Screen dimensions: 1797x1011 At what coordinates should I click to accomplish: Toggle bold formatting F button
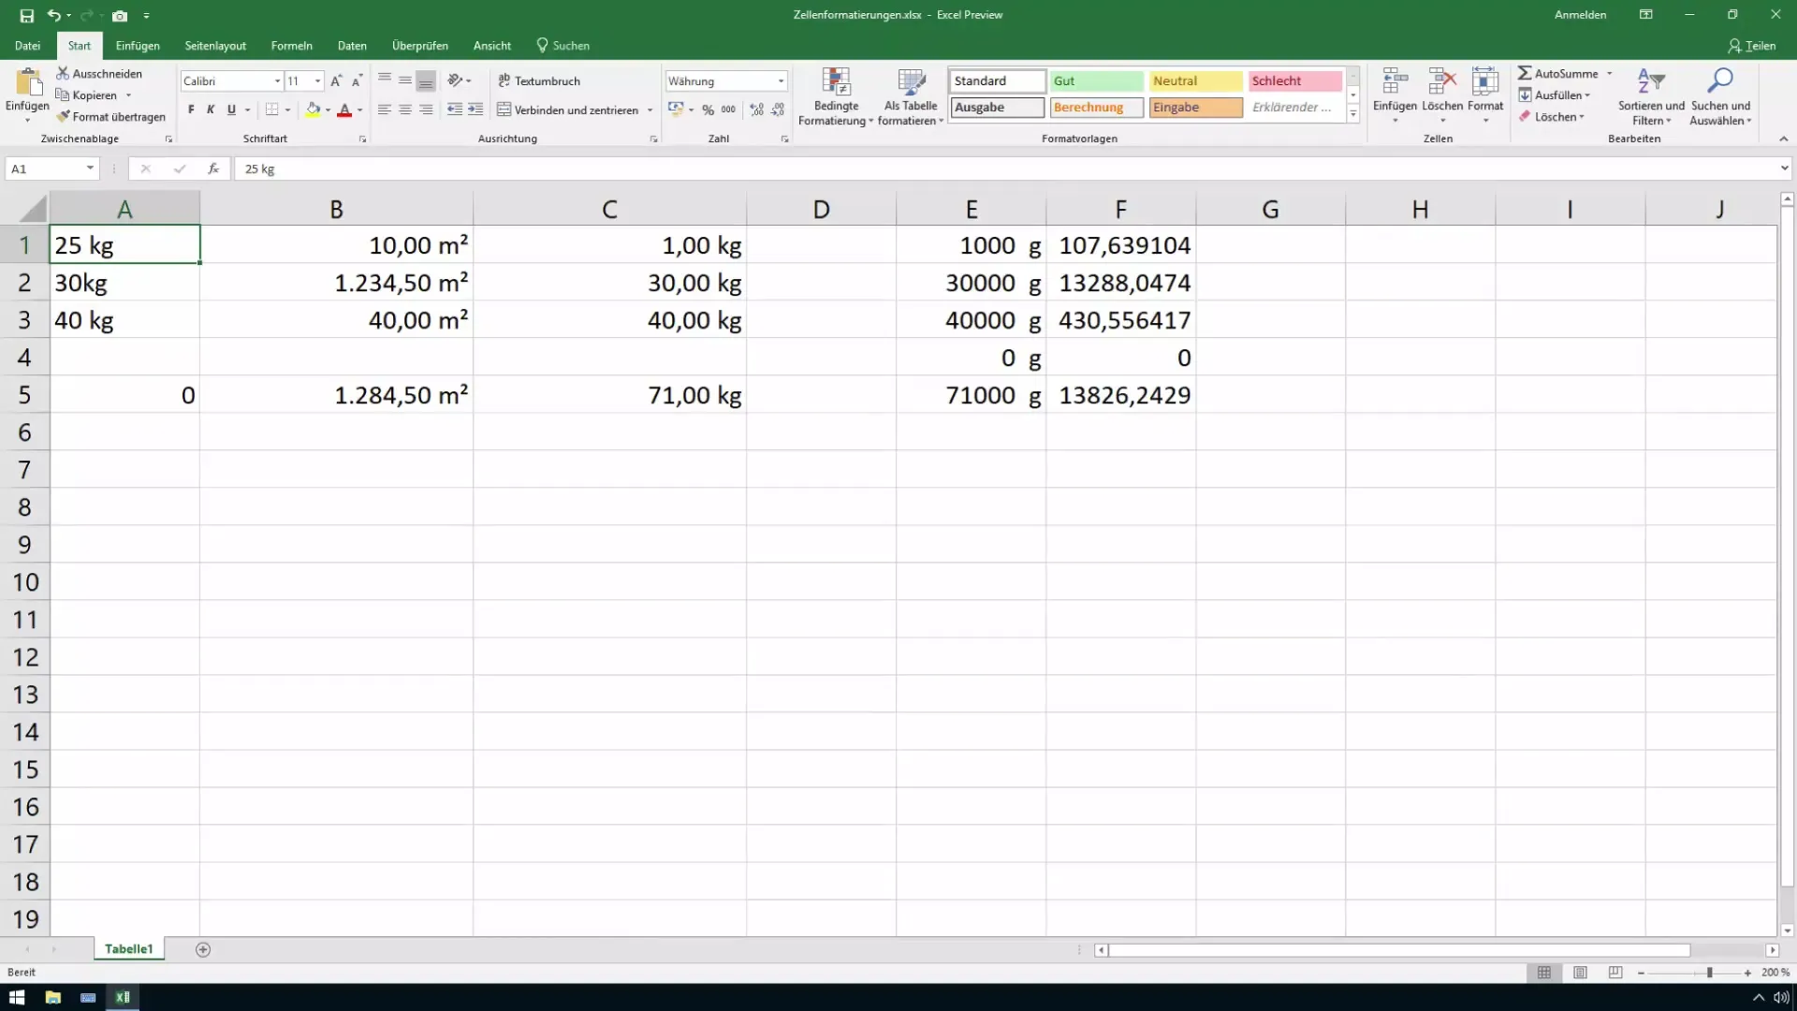click(x=191, y=110)
